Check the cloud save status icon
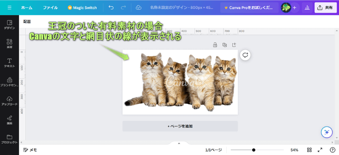 point(139,8)
